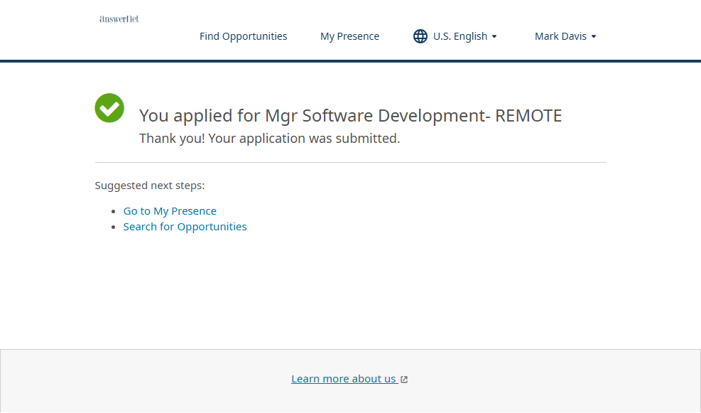Open the Mark Davis account menu

pos(560,36)
